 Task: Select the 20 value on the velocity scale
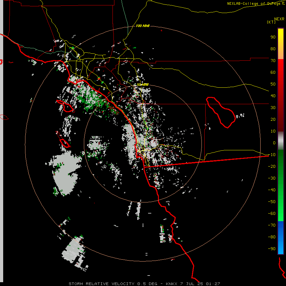click(x=273, y=119)
